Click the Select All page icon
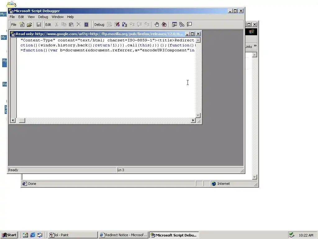Screen dimensions: 318x239 (86, 25)
